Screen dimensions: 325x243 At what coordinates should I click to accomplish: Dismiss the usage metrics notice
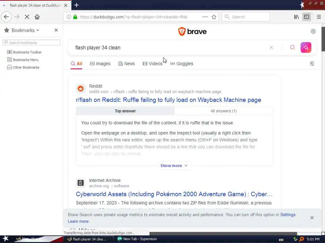[x=312, y=218]
